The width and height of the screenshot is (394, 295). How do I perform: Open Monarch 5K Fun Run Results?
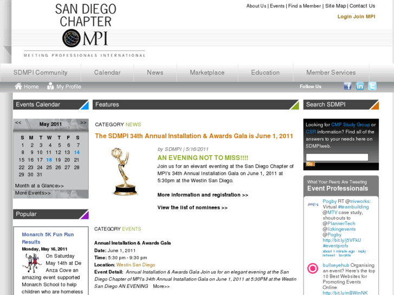tap(48, 238)
